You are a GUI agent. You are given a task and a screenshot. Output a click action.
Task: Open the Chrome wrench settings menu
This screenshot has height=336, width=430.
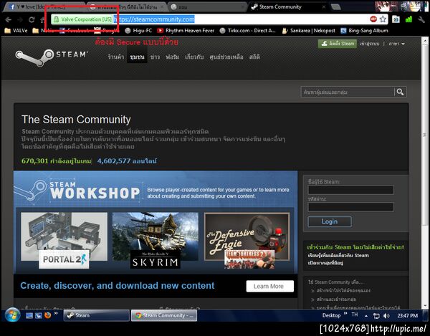(x=421, y=19)
